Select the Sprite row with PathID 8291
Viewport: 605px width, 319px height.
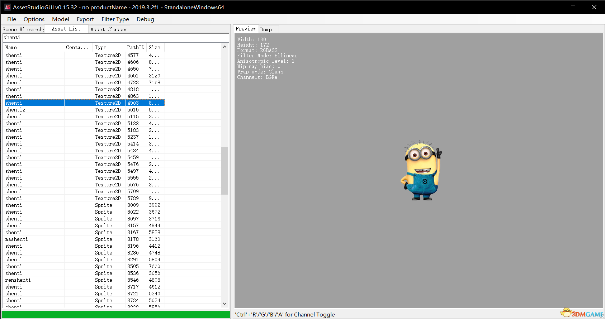(x=84, y=260)
